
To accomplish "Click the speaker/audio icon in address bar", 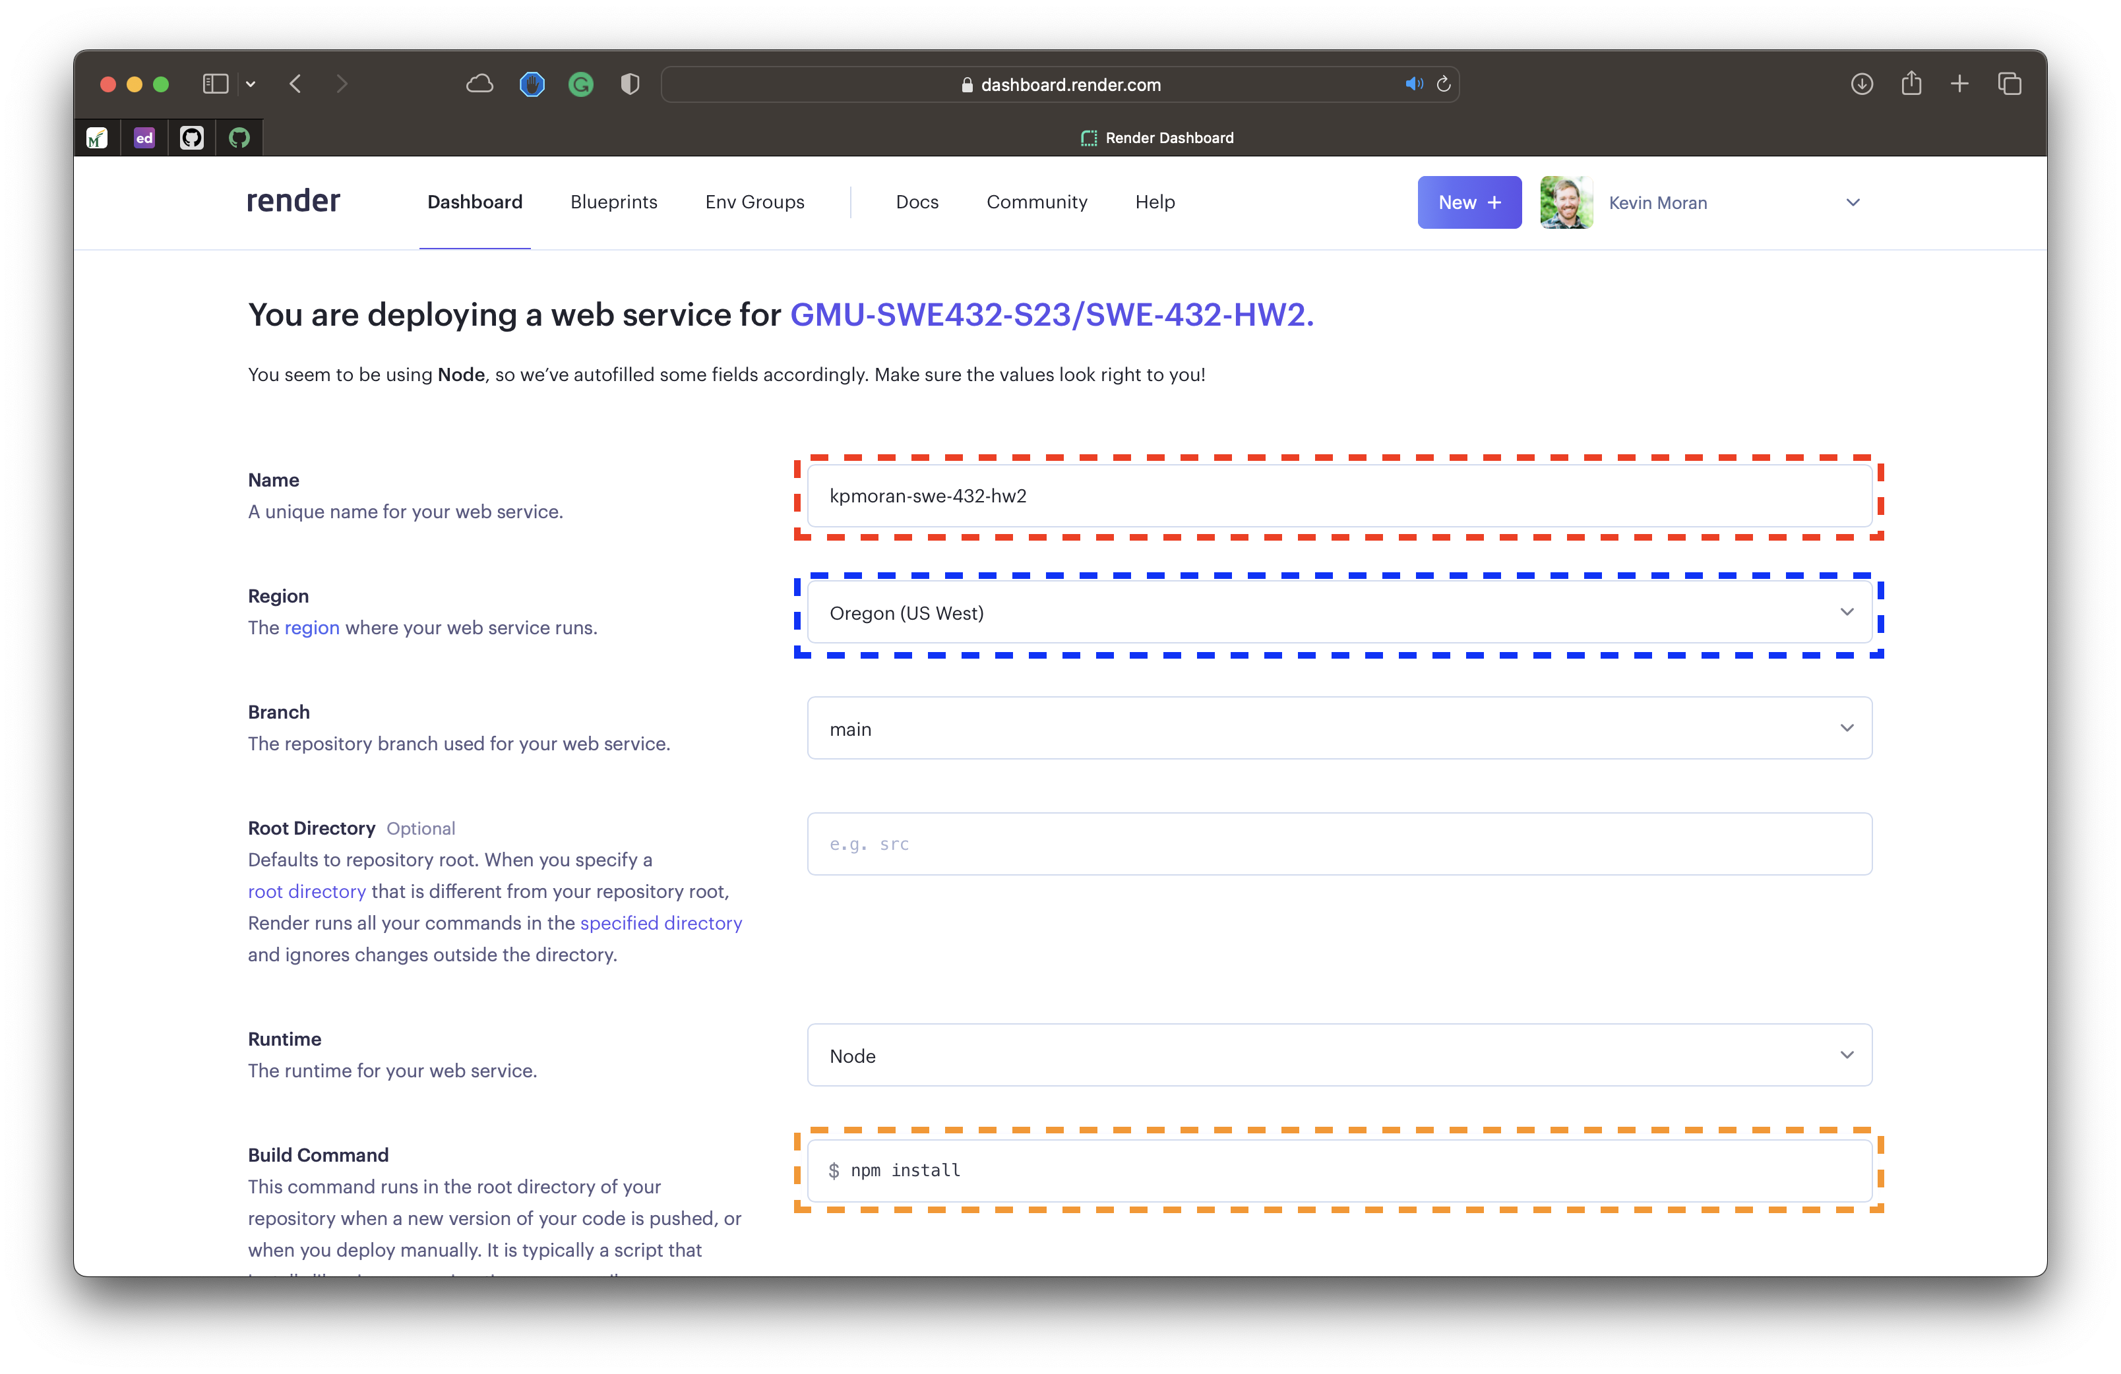I will [x=1411, y=85].
